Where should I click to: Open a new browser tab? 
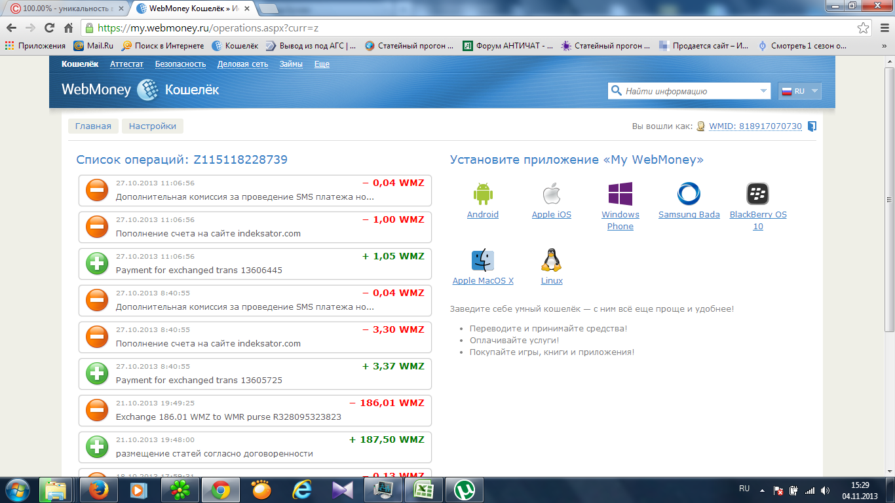[x=268, y=9]
